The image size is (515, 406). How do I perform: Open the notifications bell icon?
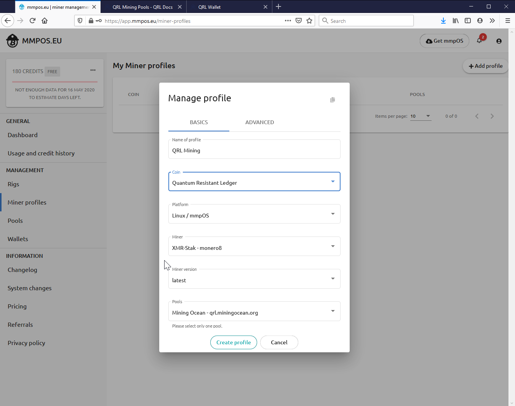(479, 41)
